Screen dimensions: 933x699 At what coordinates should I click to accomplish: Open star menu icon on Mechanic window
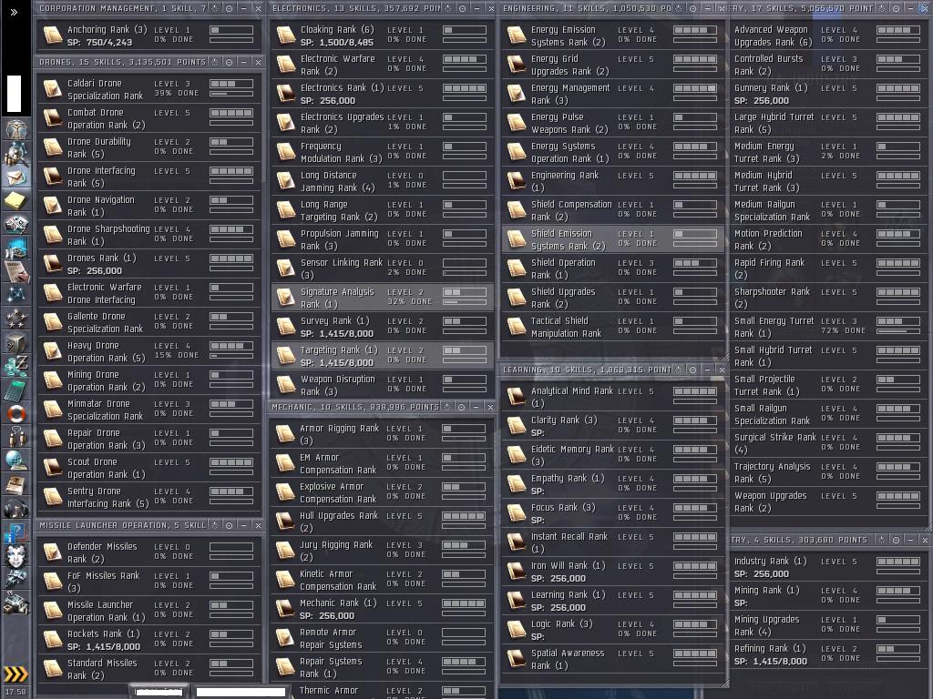(446, 407)
